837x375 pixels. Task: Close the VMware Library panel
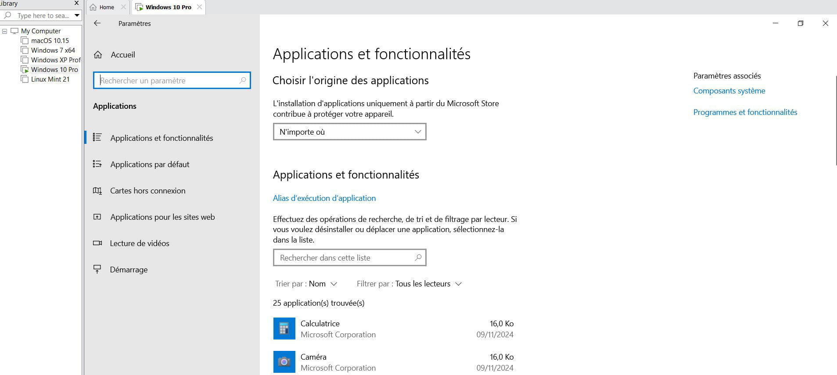tap(76, 3)
